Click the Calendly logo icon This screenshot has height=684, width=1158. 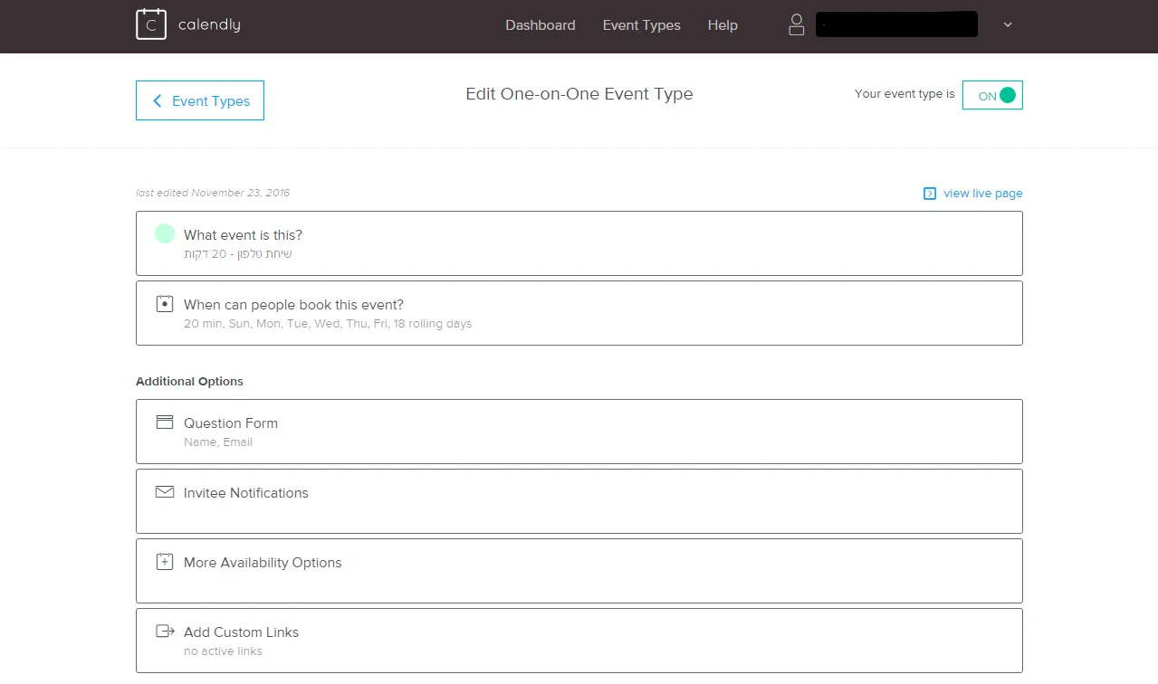coord(151,24)
